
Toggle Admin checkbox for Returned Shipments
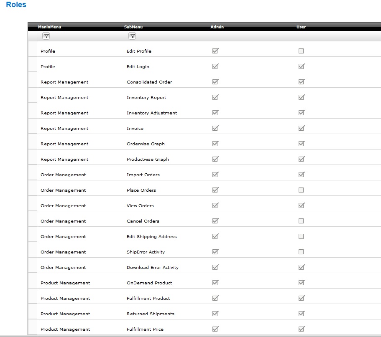point(215,314)
